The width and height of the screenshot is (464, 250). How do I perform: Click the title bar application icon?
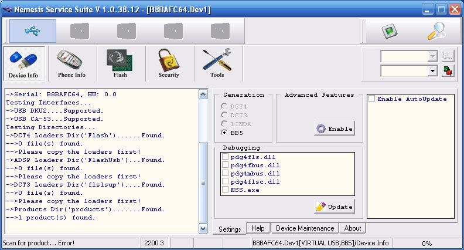(x=7, y=9)
